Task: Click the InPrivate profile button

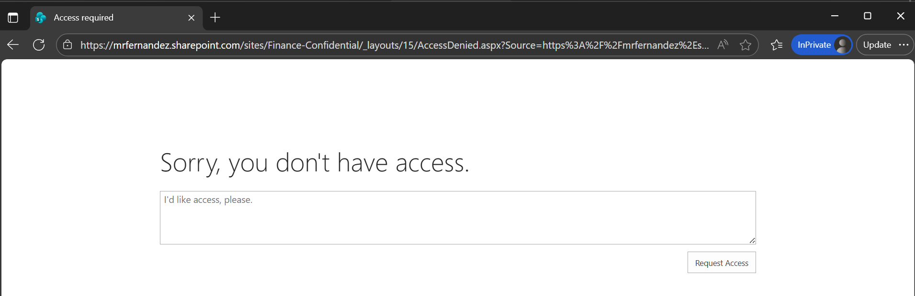Action: 822,45
